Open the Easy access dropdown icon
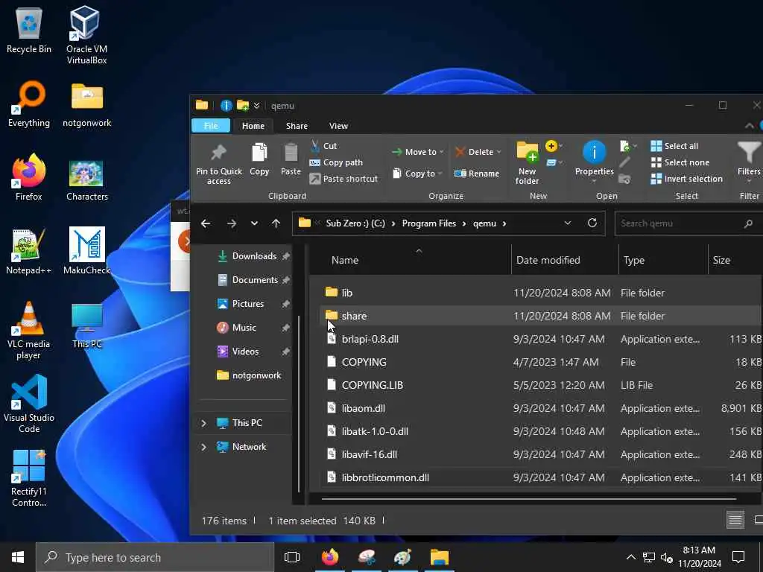This screenshot has width=763, height=572. (x=554, y=162)
